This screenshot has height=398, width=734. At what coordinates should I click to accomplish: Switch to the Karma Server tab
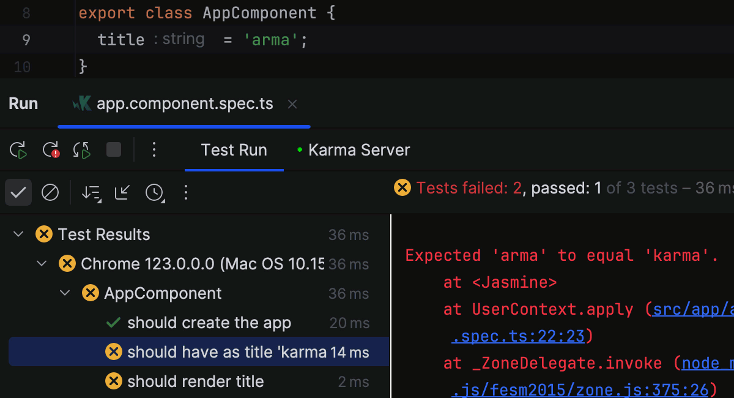tap(359, 149)
